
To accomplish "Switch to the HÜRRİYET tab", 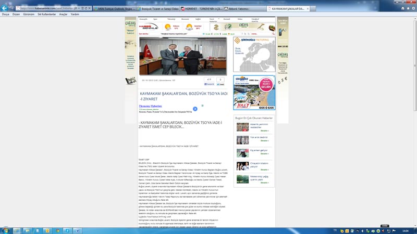I will tap(202, 9).
